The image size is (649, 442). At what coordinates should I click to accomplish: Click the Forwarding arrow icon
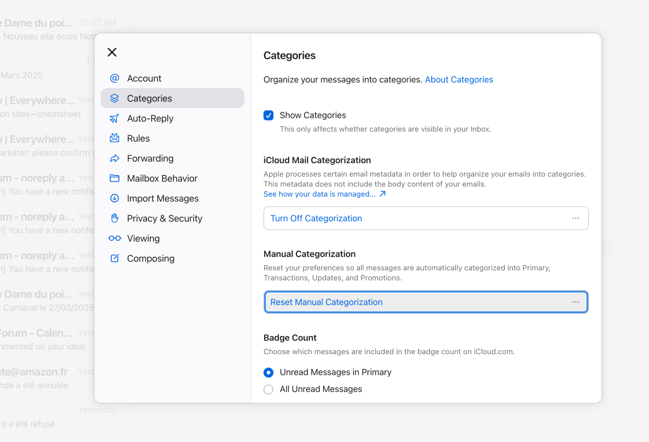(x=115, y=158)
